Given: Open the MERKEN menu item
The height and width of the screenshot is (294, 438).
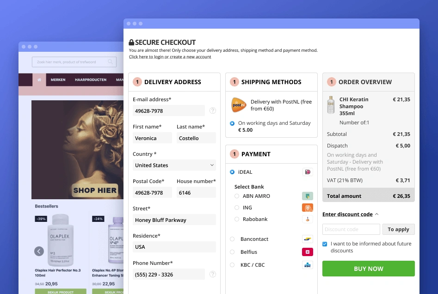Looking at the screenshot, I should [x=58, y=80].
